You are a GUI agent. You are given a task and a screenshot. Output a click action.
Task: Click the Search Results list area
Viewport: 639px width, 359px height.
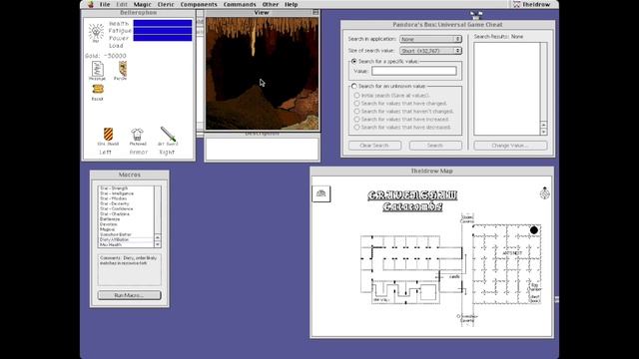pyautogui.click(x=507, y=89)
